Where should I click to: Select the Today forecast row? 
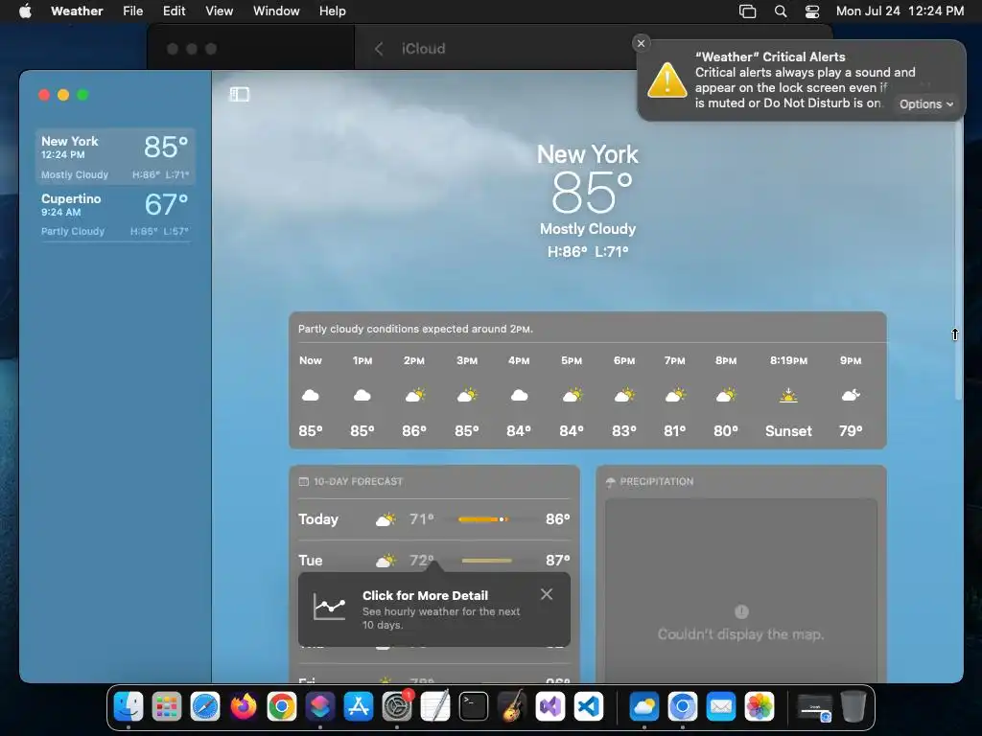coord(434,519)
